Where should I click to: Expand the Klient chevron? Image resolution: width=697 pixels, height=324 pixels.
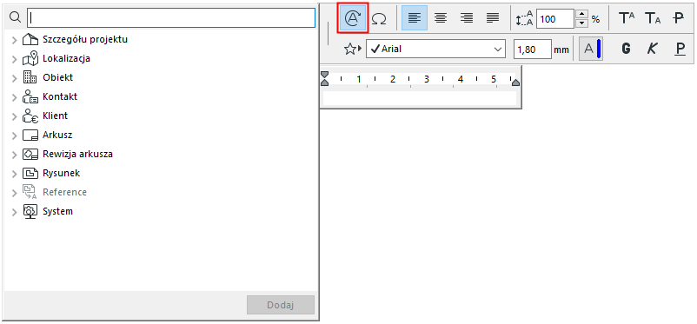click(14, 116)
